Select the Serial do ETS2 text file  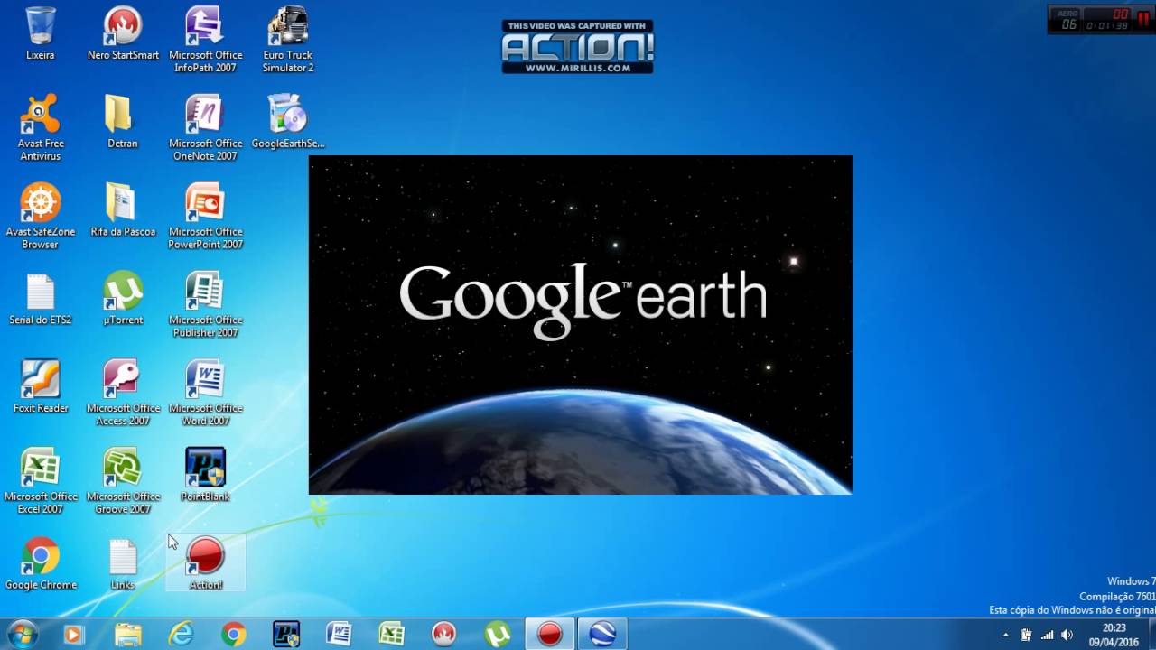pos(41,299)
